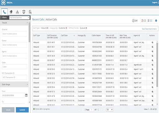Open My Saved Searches dropdown
The image size is (159, 113).
20,18
